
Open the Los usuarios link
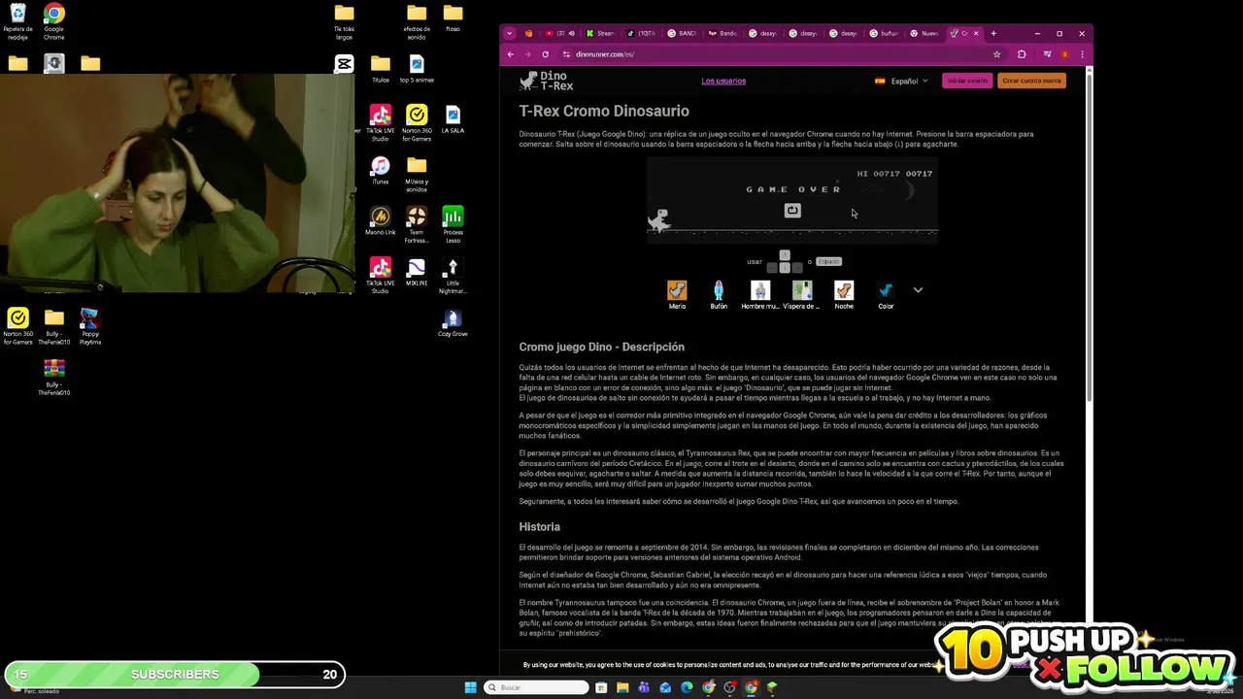click(x=723, y=81)
